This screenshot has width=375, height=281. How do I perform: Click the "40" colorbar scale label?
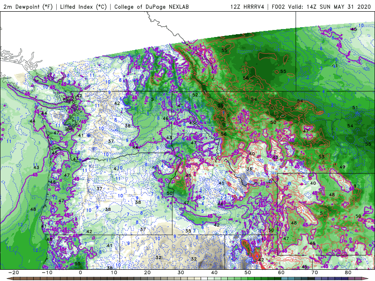click(x=214, y=273)
